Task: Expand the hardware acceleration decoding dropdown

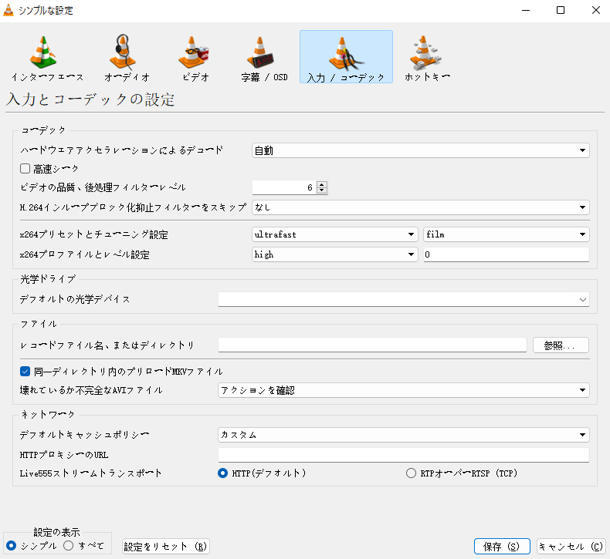Action: point(420,150)
